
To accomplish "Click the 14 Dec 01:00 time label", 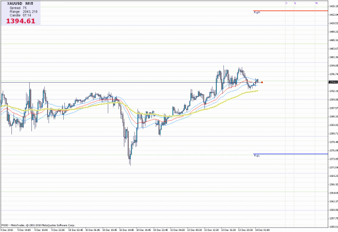I will (x=262, y=230).
